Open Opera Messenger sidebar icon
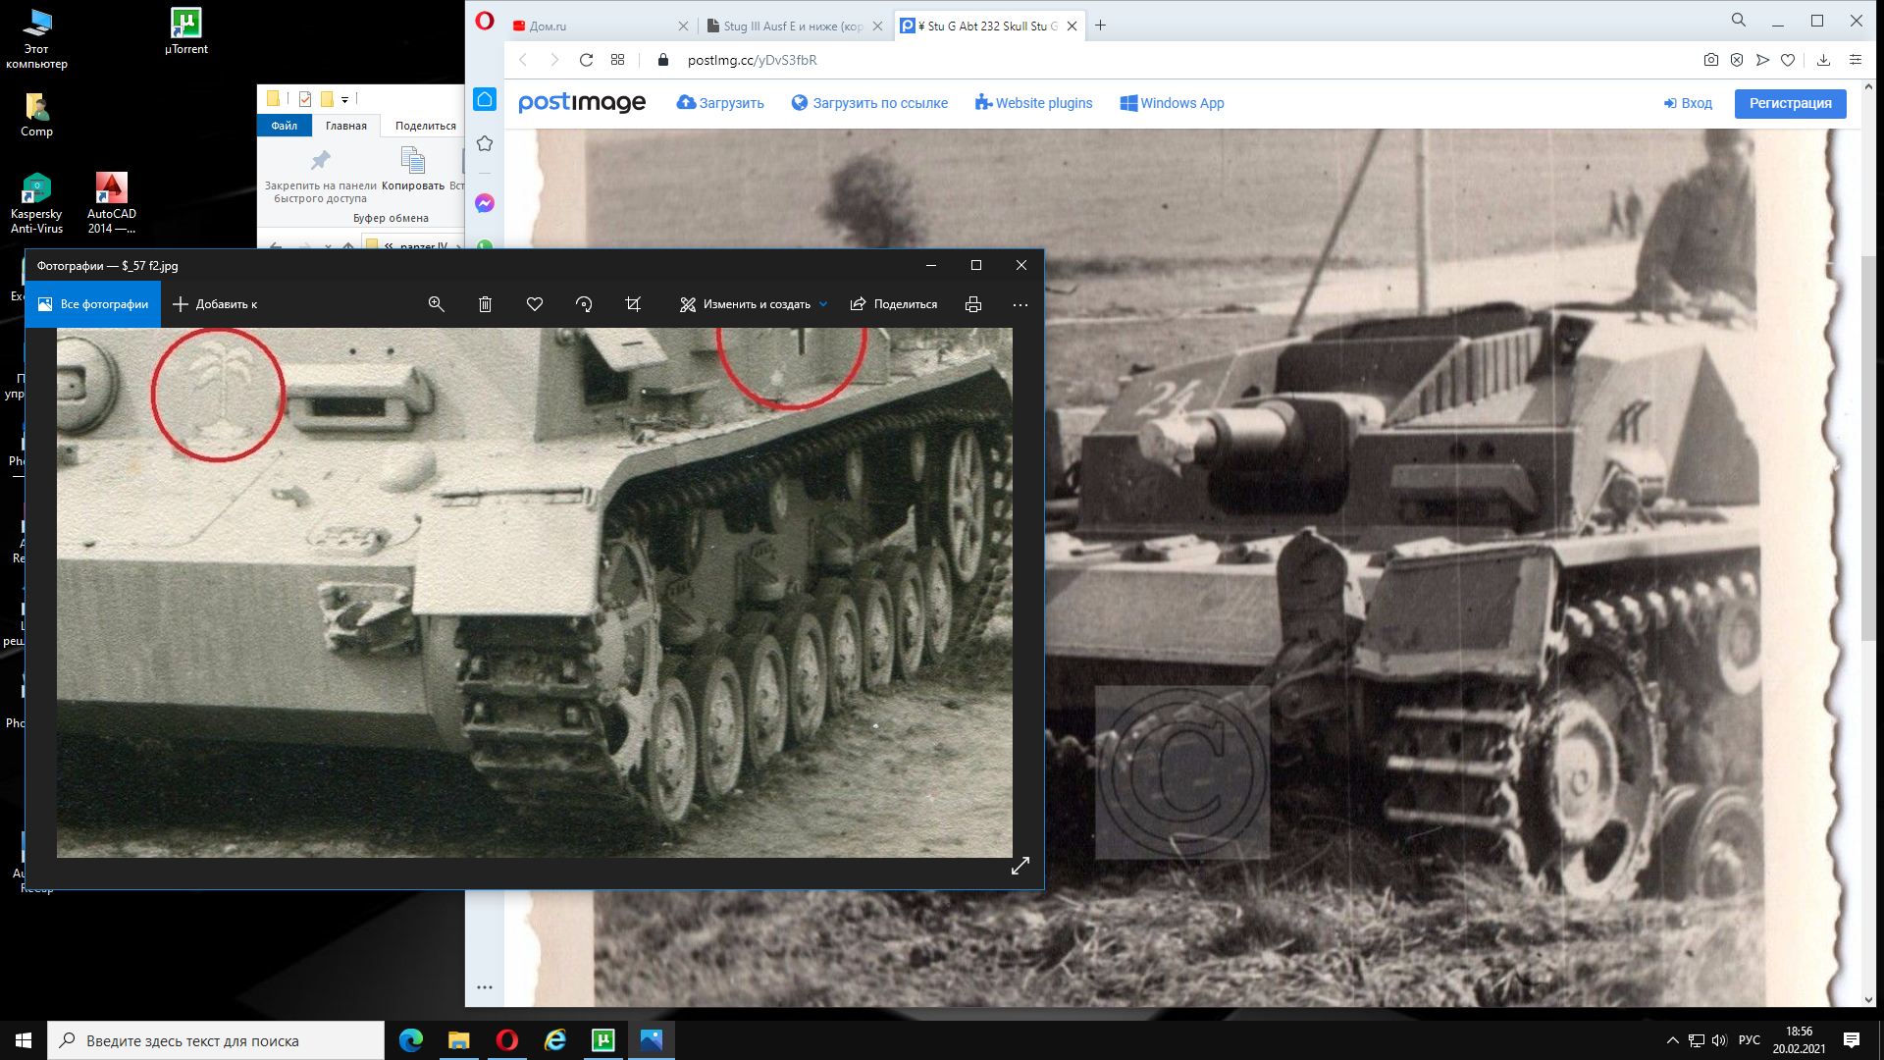This screenshot has height=1060, width=1884. (x=485, y=203)
